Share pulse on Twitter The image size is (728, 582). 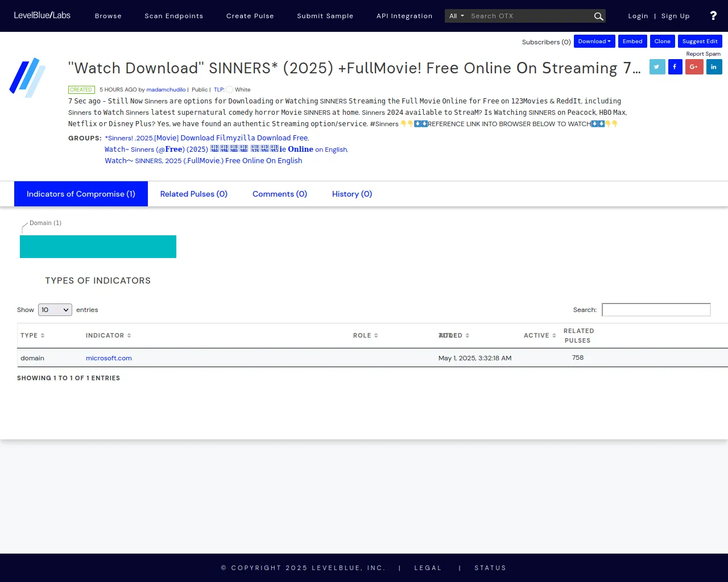tap(657, 67)
